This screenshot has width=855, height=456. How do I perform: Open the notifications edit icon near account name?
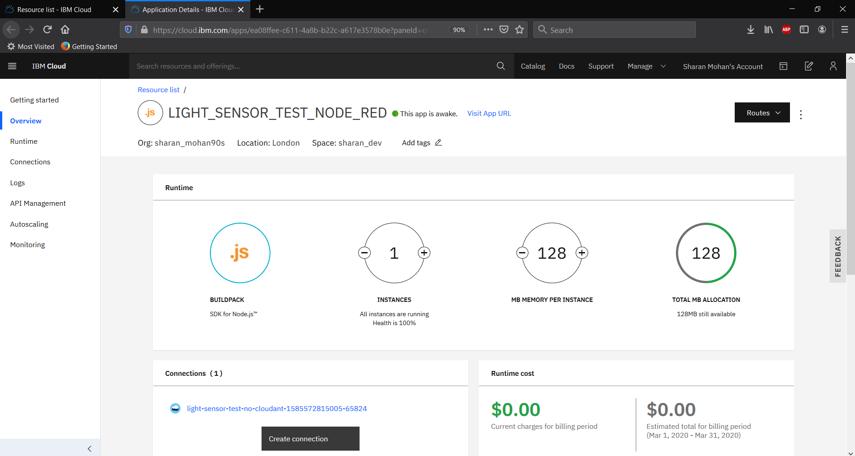pyautogui.click(x=809, y=65)
